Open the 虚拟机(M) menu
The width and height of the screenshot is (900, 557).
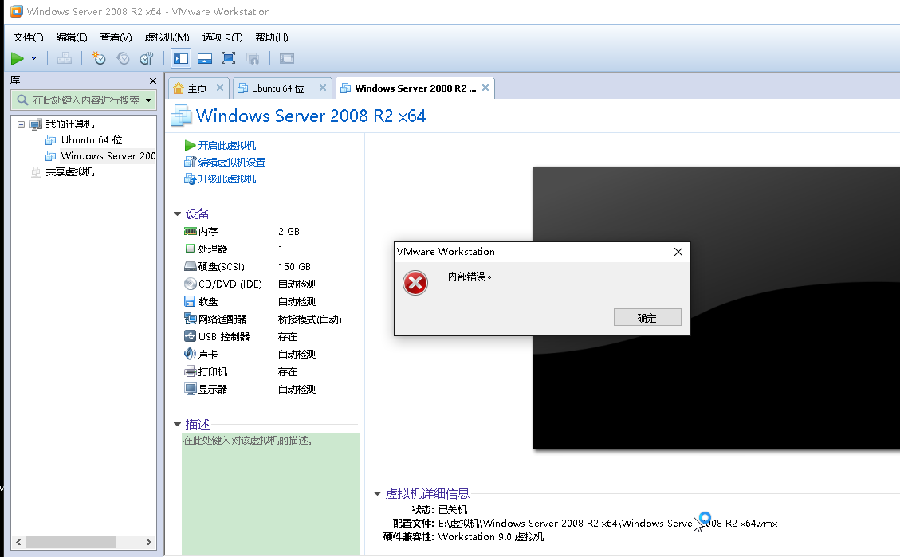(167, 37)
